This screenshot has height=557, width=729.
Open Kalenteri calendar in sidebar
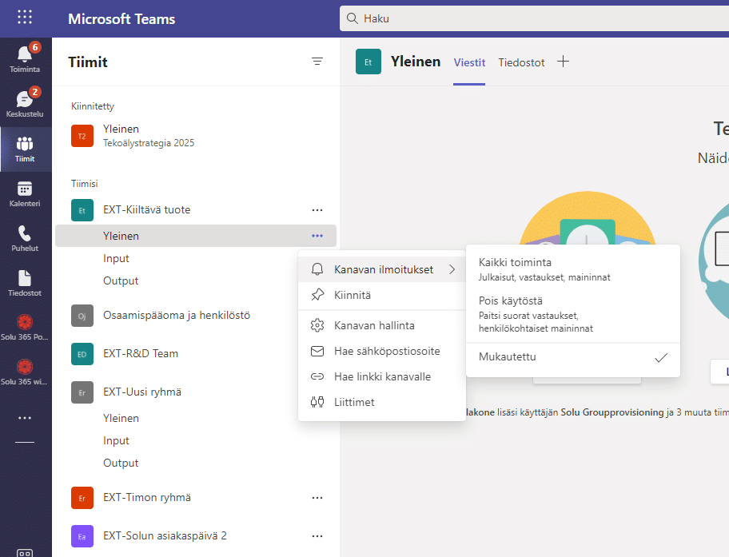point(25,194)
